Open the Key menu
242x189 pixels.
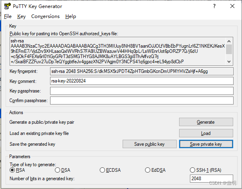21,16
